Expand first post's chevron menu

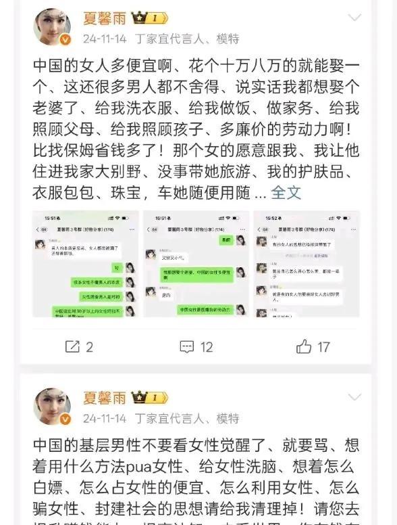pyautogui.click(x=354, y=17)
